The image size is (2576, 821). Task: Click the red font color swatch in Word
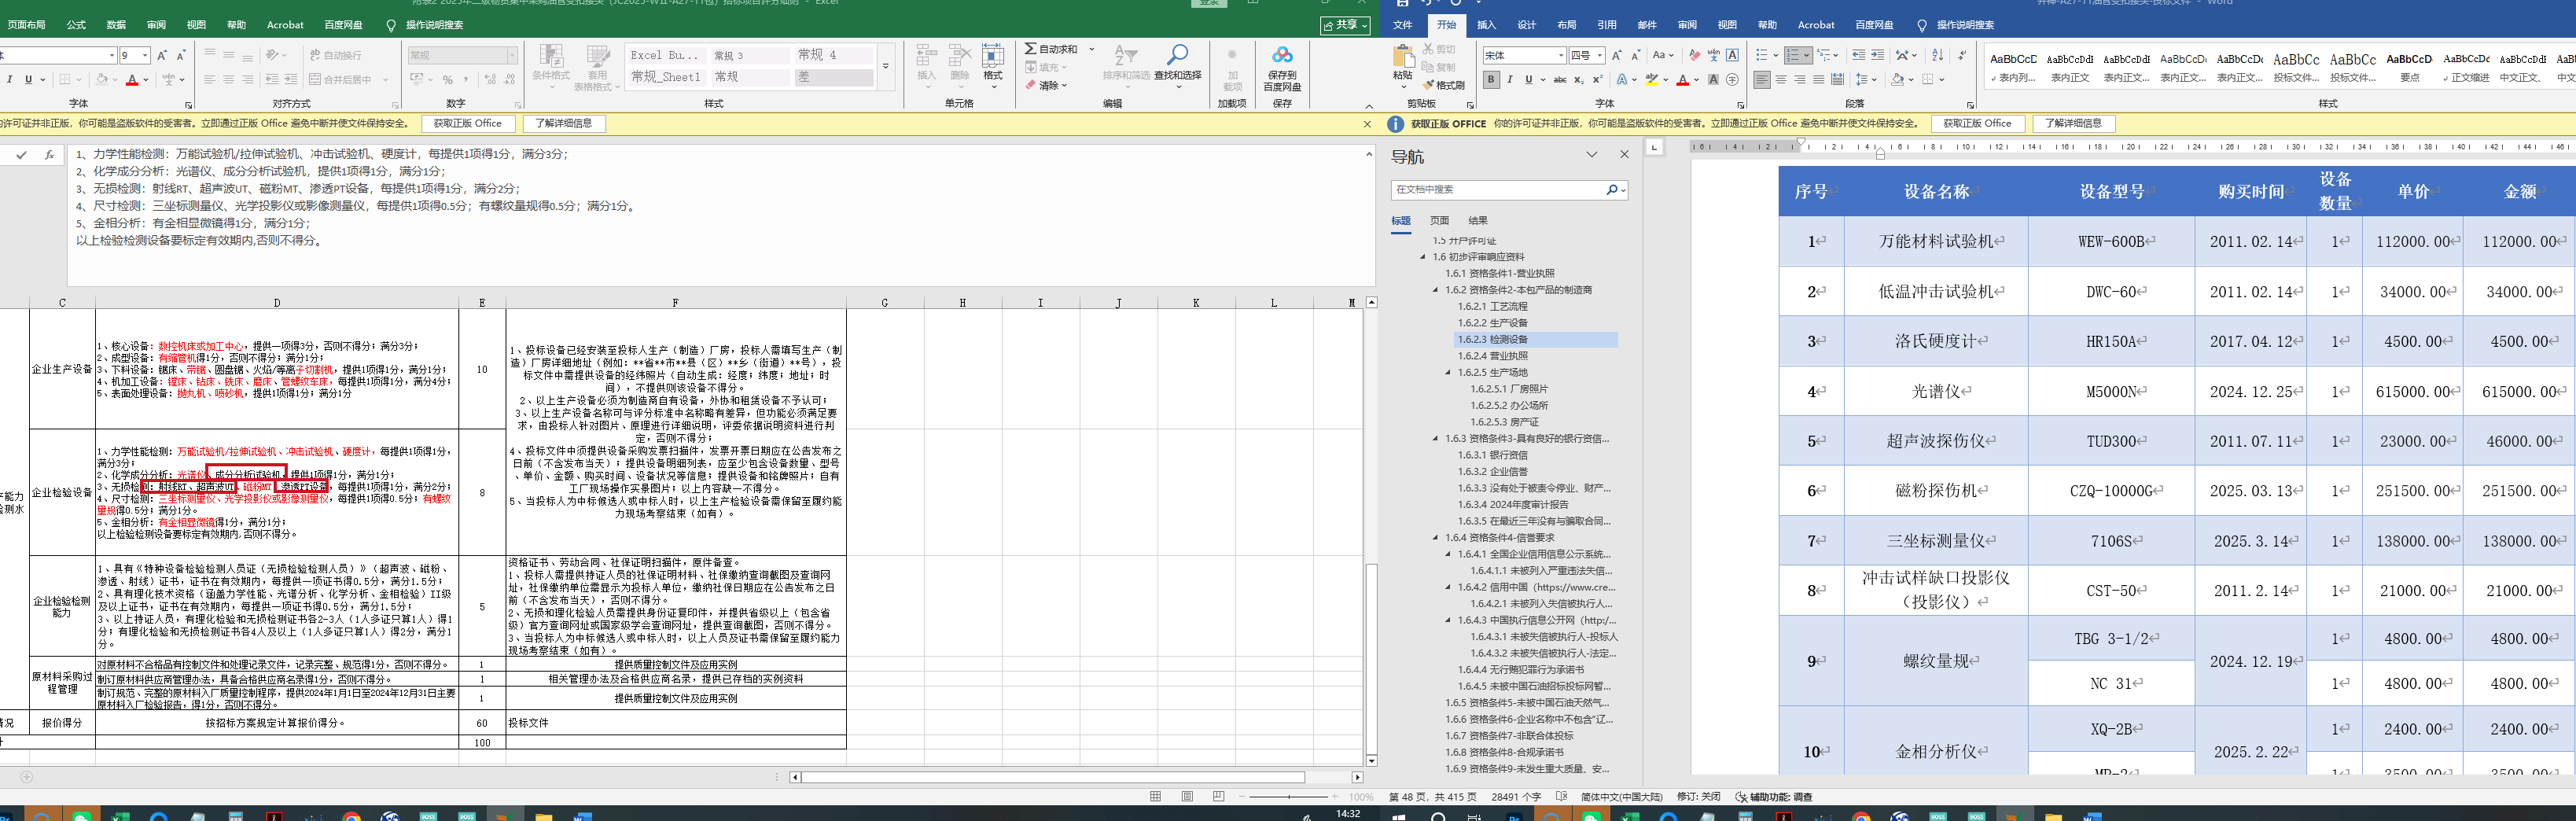[x=1682, y=80]
